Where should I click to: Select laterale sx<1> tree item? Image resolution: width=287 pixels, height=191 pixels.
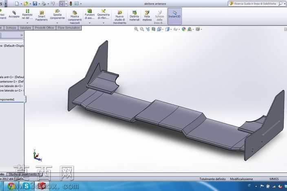[11, 90]
